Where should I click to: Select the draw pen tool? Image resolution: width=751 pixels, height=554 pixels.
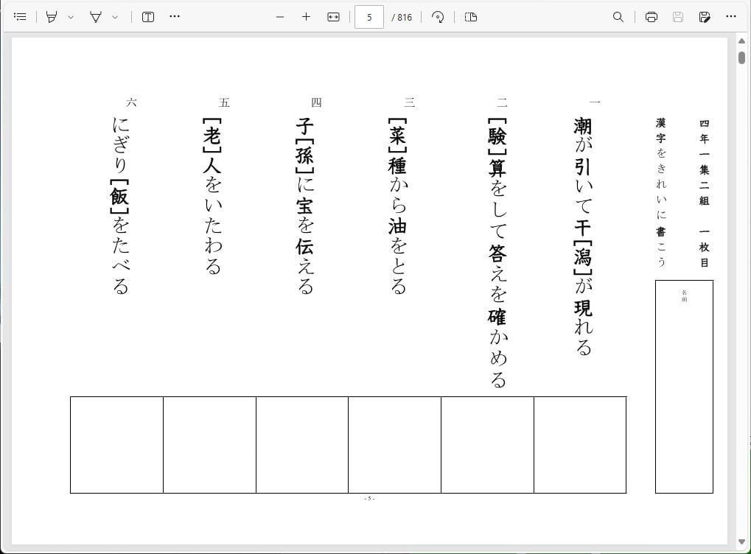[96, 17]
